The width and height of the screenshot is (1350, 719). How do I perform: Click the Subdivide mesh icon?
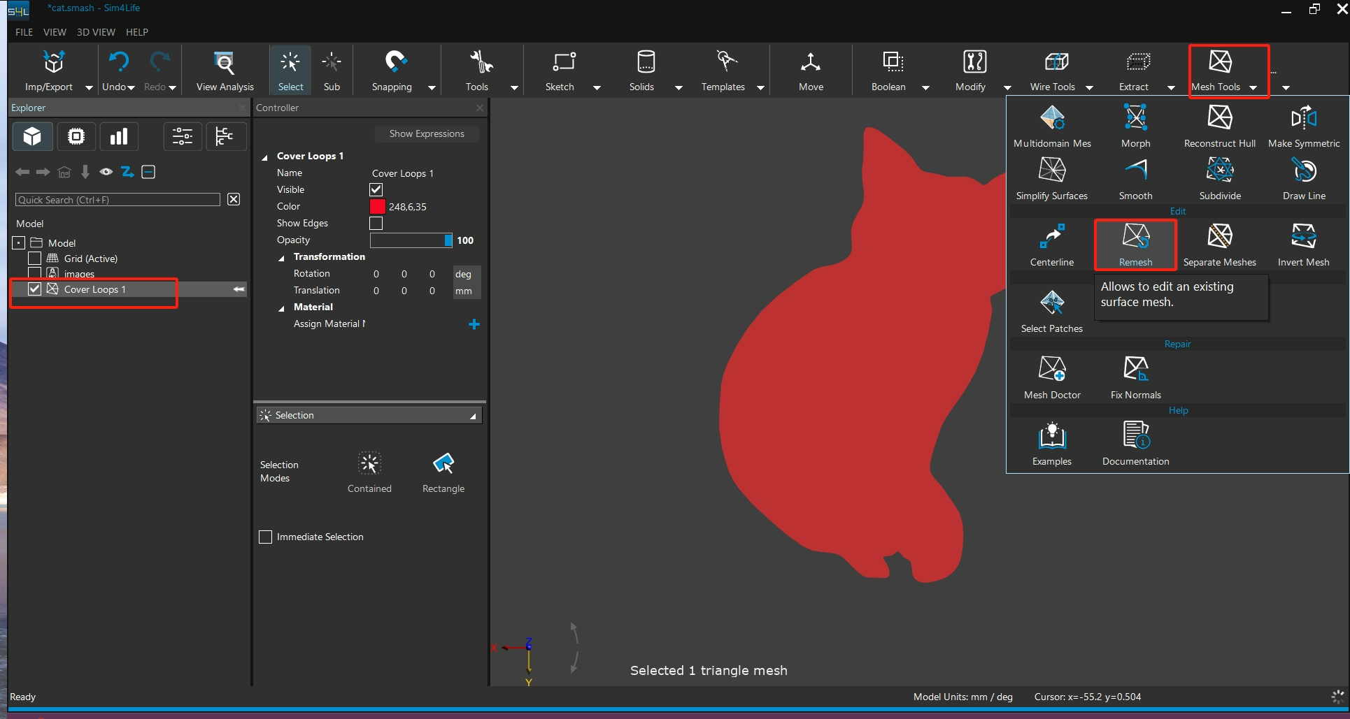[1220, 171]
